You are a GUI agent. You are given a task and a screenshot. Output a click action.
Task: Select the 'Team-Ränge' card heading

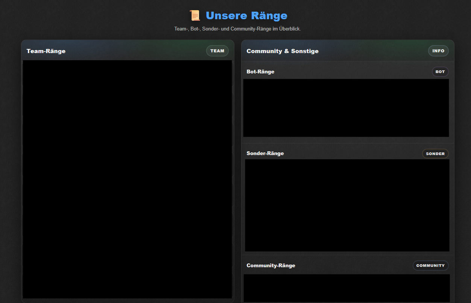46,51
